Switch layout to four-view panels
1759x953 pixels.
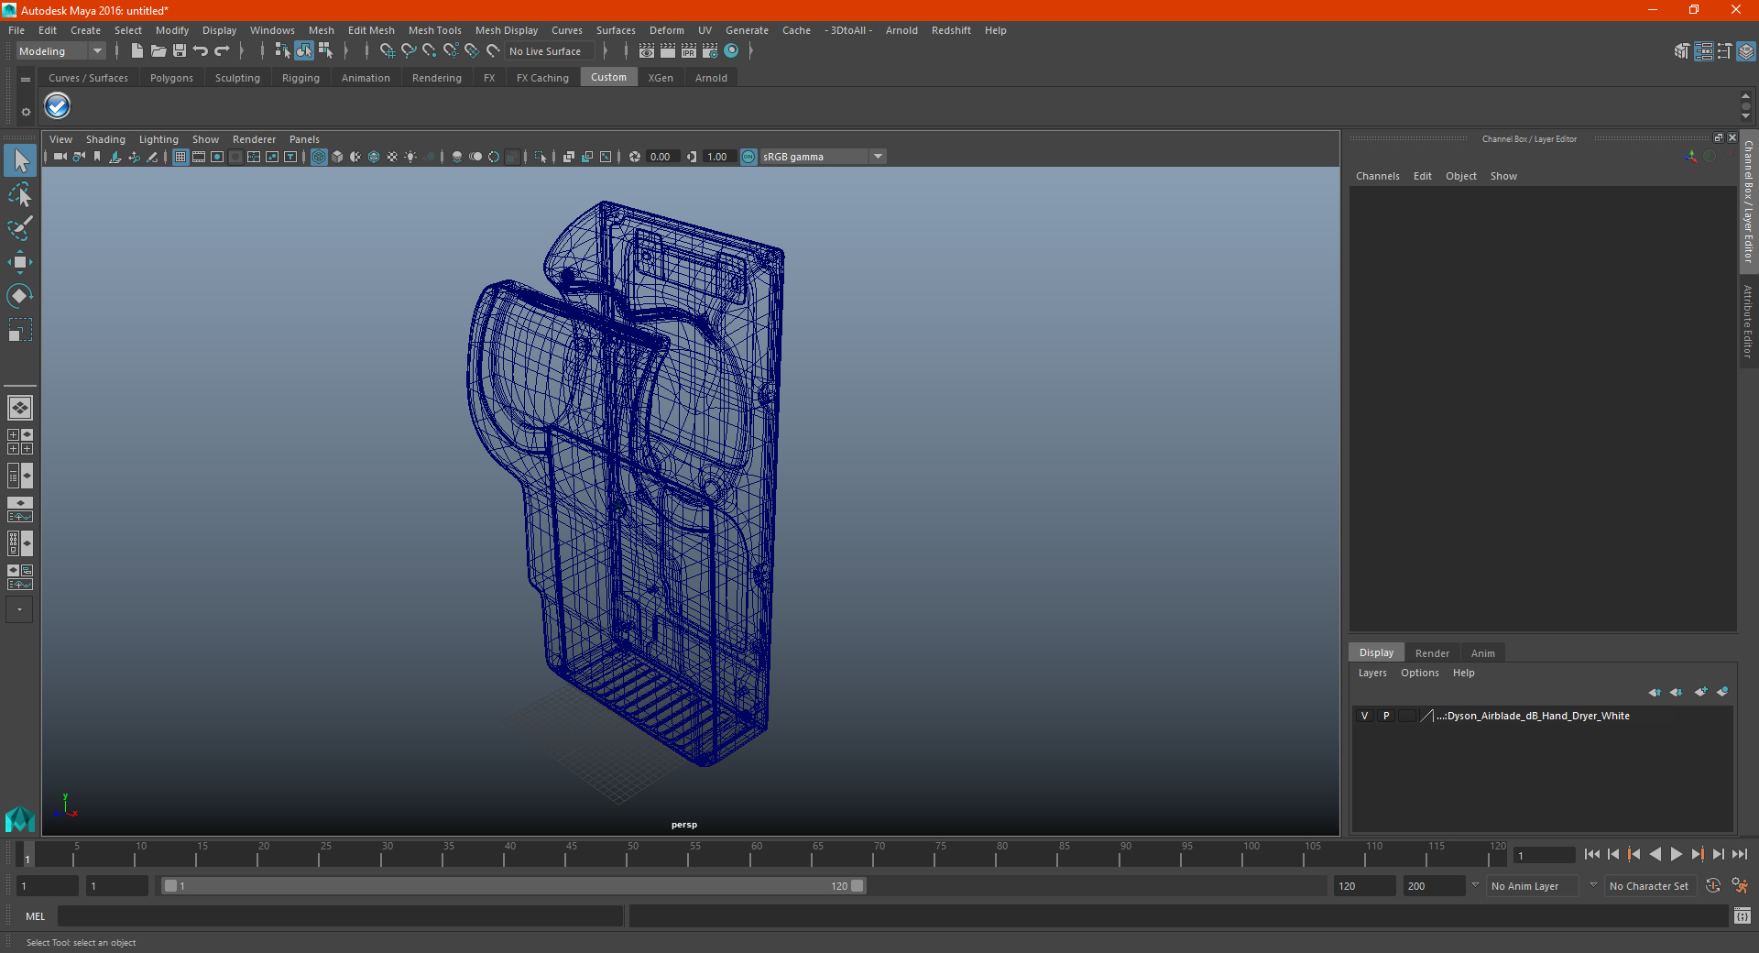click(x=20, y=442)
